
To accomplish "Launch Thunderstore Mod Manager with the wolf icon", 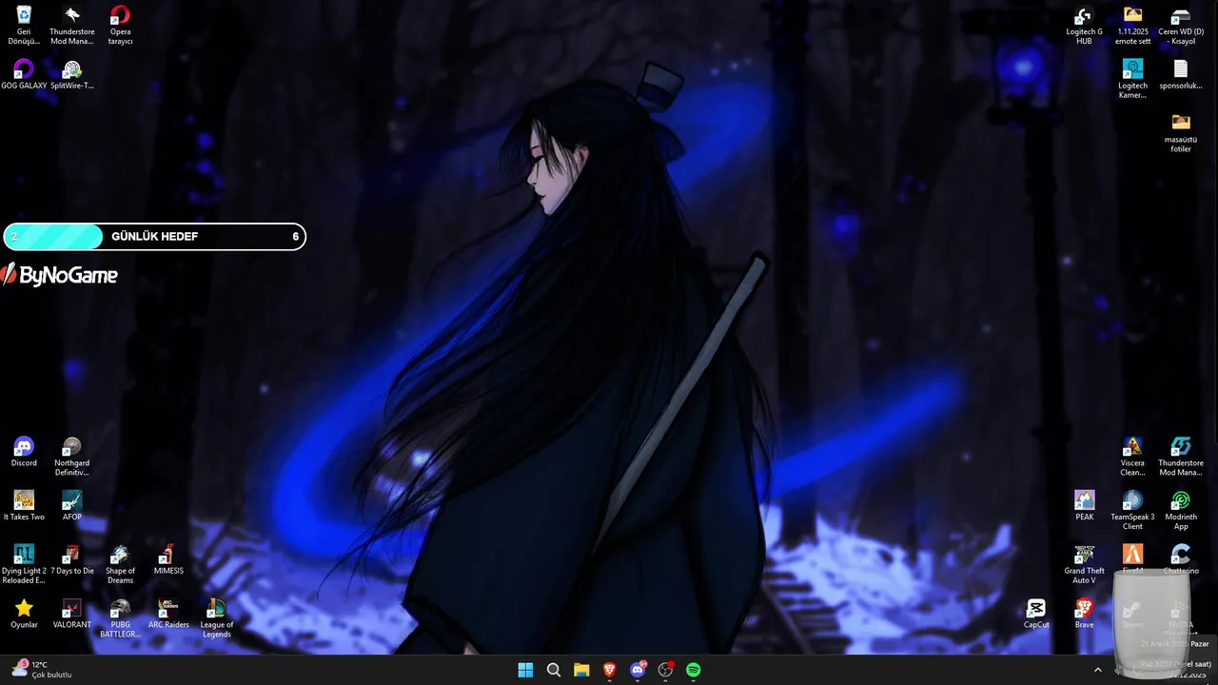I will 71,26.
